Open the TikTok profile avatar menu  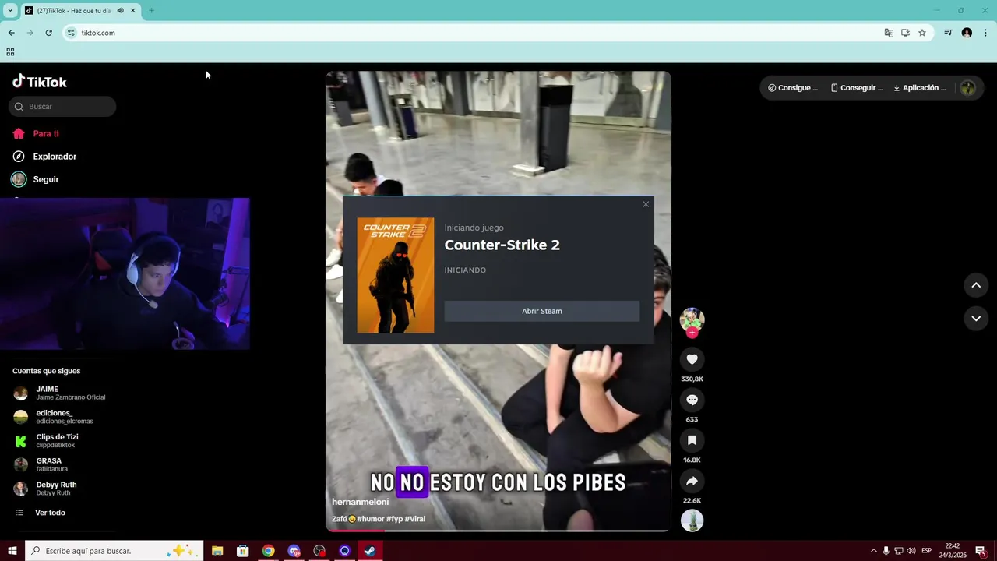click(x=968, y=88)
